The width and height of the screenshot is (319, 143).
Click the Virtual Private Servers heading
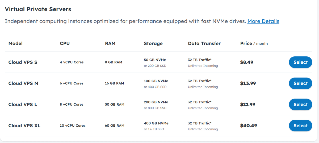click(38, 9)
